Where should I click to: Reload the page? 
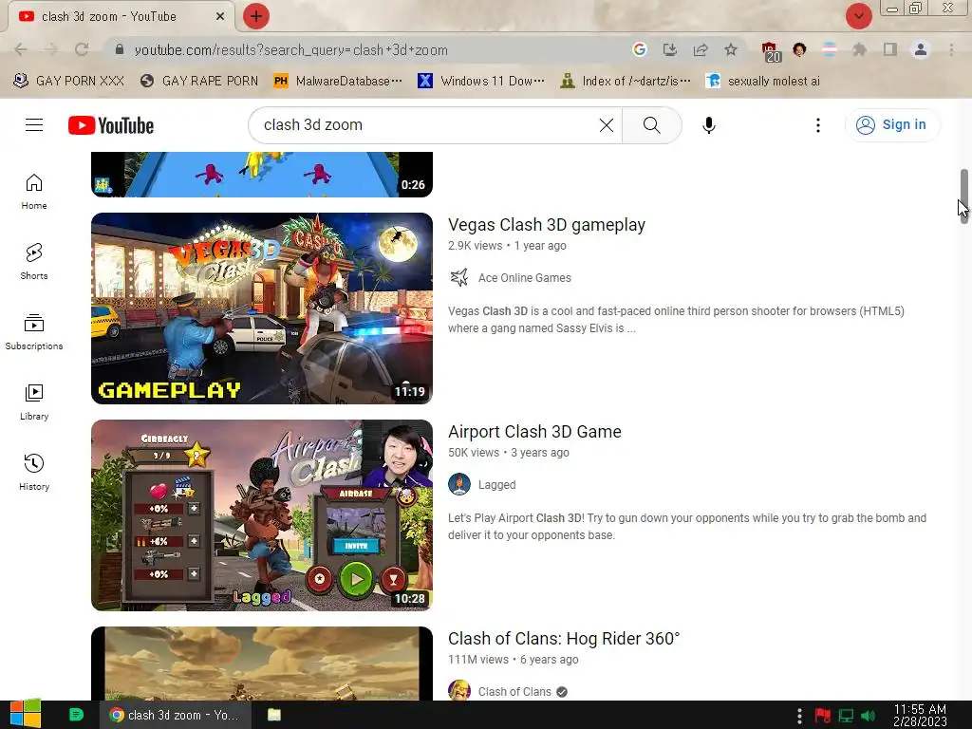[82, 49]
